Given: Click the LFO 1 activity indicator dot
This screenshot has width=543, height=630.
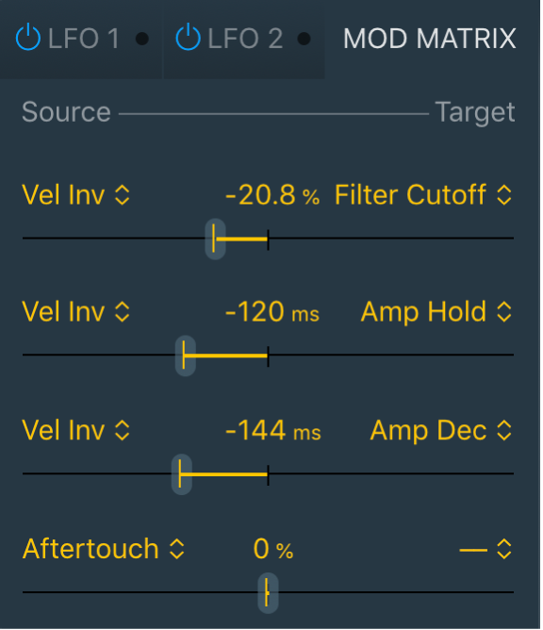Looking at the screenshot, I should (x=141, y=39).
